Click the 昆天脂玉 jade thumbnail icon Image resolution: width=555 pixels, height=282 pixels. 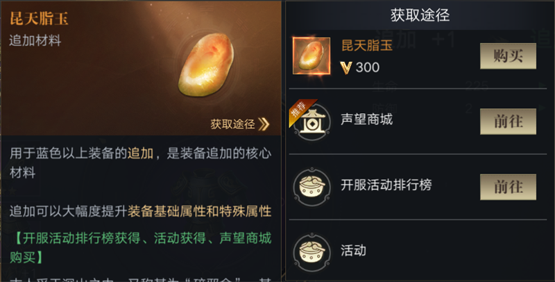tap(311, 56)
